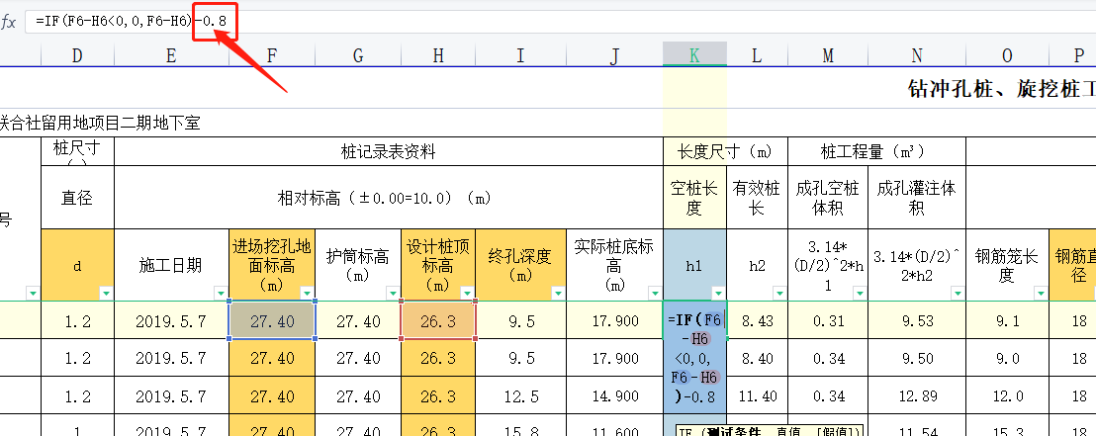Click the IF function name in formula tooltip

[x=685, y=431]
